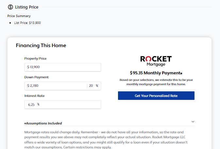Click the Rocket Mortgage logo
This screenshot has height=149, width=220.
coord(156,61)
